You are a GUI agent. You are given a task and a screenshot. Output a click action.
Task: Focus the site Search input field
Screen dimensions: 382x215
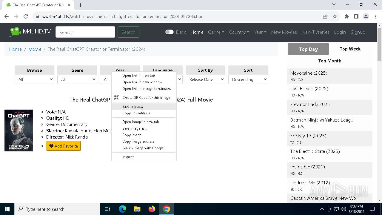coord(85,32)
